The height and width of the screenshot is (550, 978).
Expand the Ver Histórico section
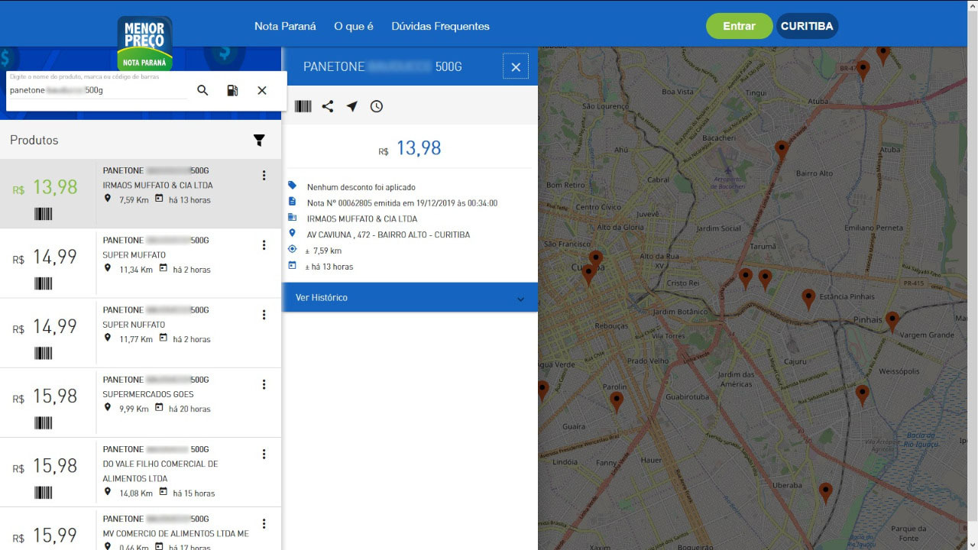point(410,297)
